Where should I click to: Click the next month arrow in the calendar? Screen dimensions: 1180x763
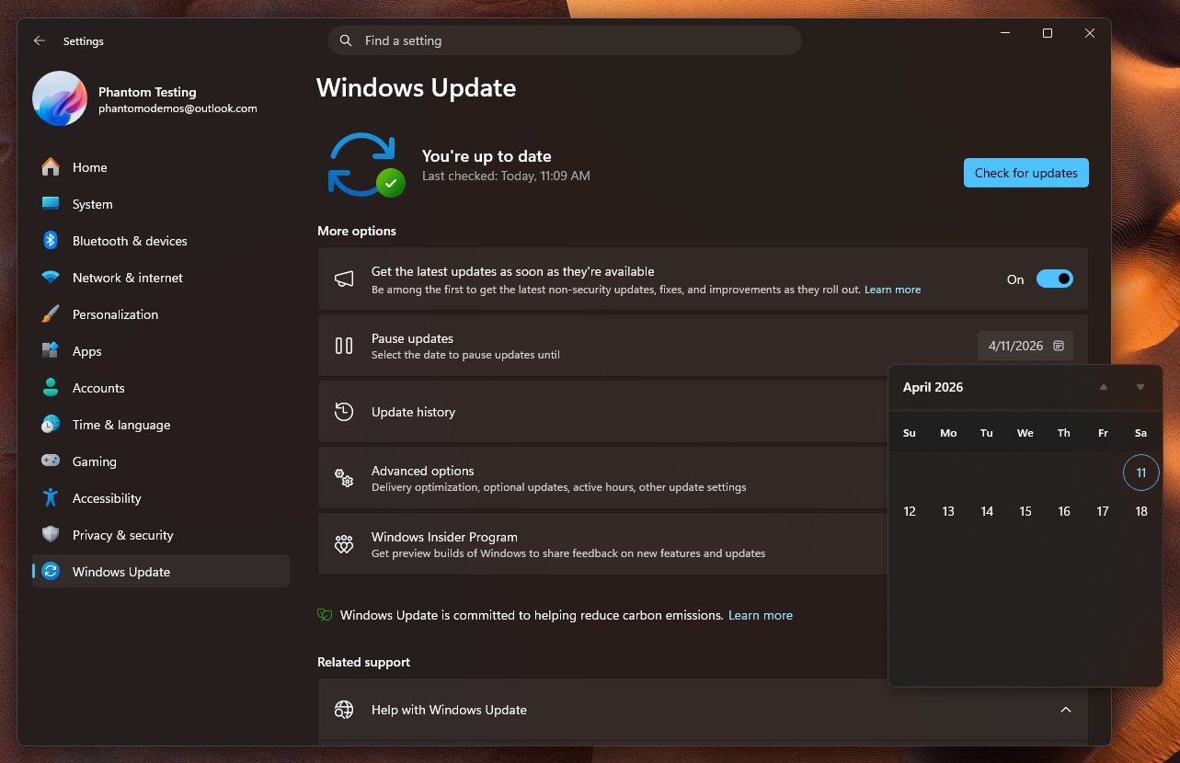pos(1140,387)
